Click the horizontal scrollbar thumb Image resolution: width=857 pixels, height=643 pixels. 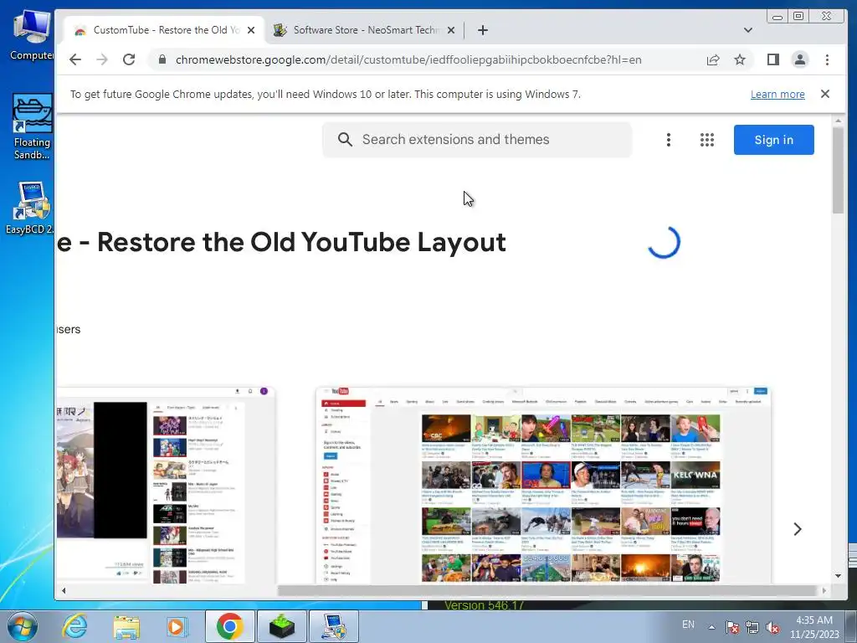(547, 590)
